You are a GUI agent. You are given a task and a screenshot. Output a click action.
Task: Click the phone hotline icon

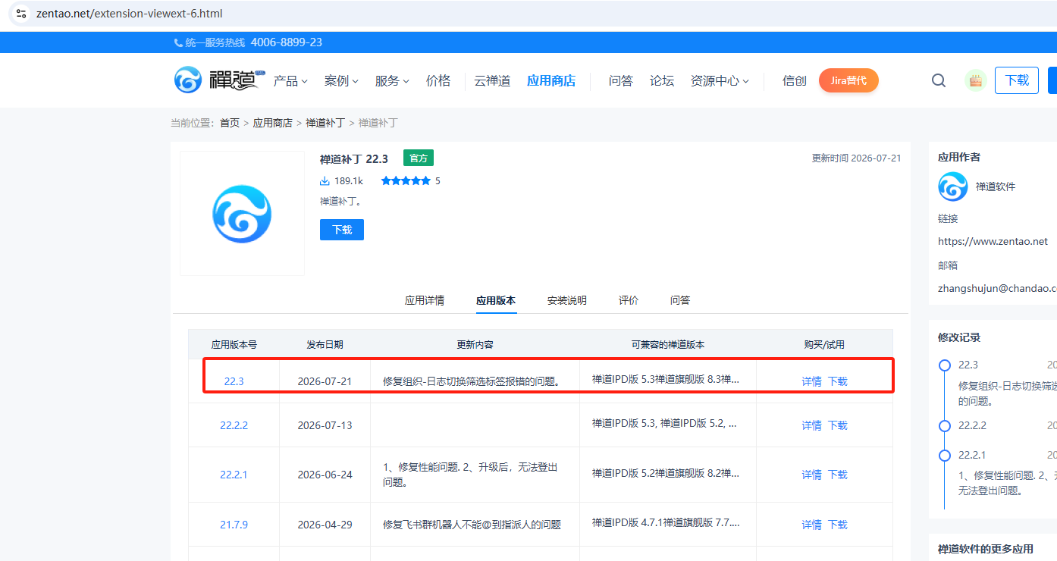pyautogui.click(x=178, y=42)
